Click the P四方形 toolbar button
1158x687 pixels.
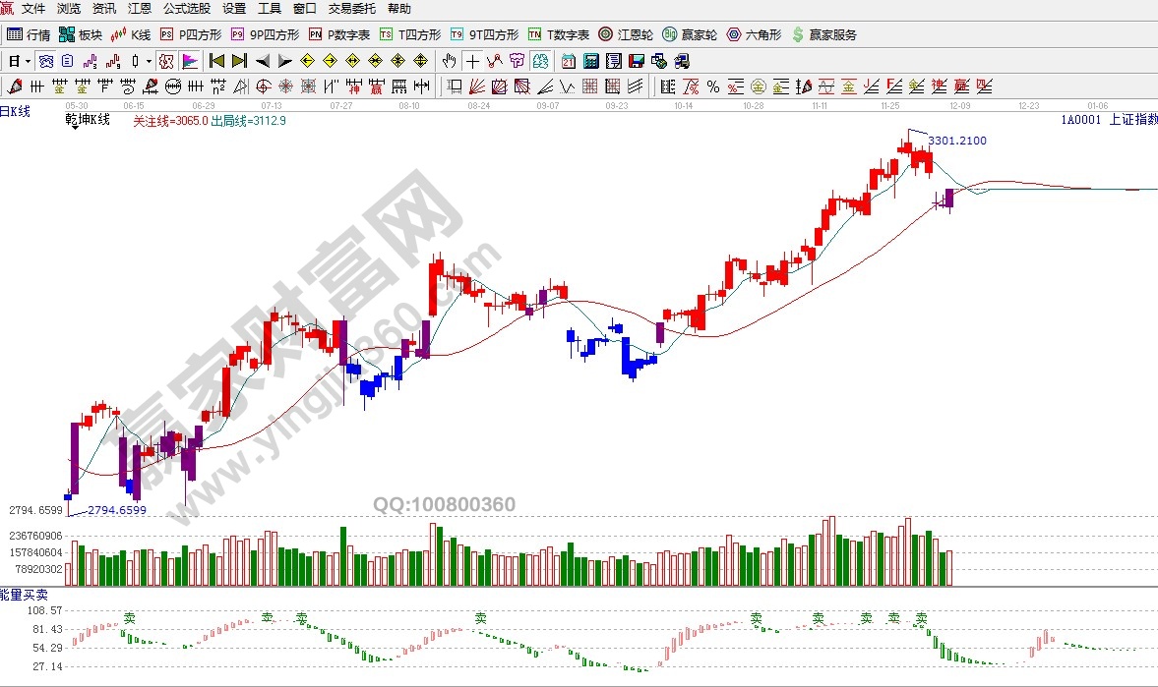click(190, 34)
